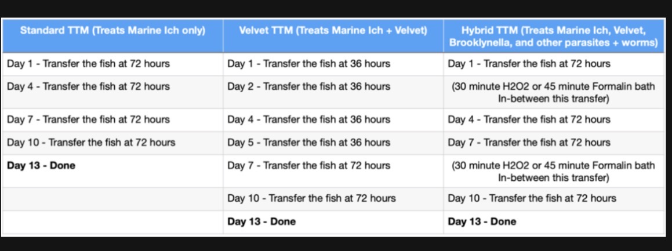Viewport: 672px width, 251px height.
Task: Click Day 13 Done in Velvet TTM column
Action: tap(261, 222)
